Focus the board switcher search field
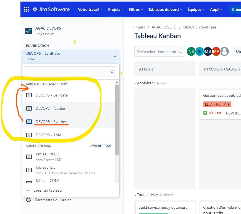The width and height of the screenshot is (241, 214). coord(71,72)
